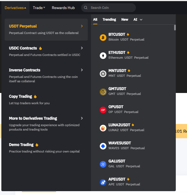Click the GMT coin icon
This screenshot has height=195, width=187.
coord(103,92)
